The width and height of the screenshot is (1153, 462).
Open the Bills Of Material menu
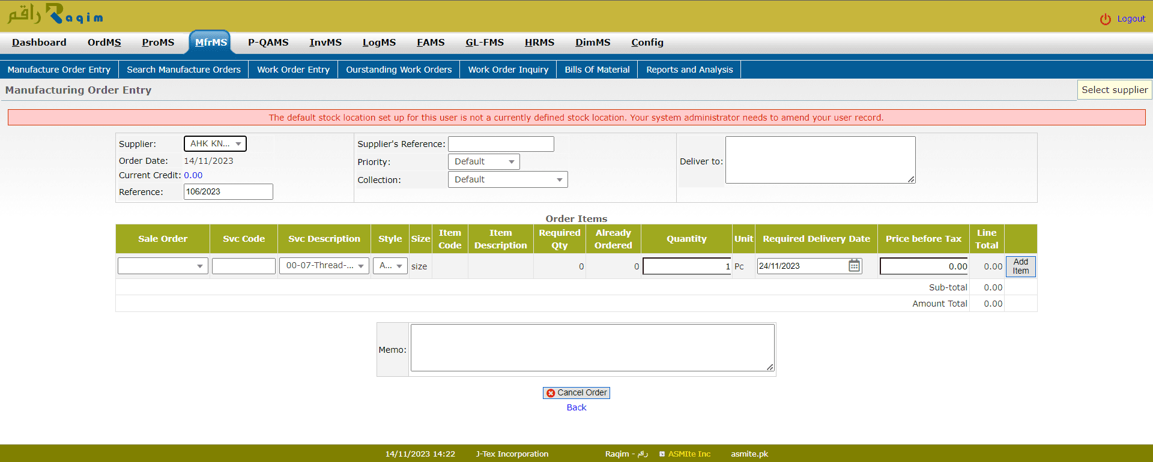tap(597, 70)
